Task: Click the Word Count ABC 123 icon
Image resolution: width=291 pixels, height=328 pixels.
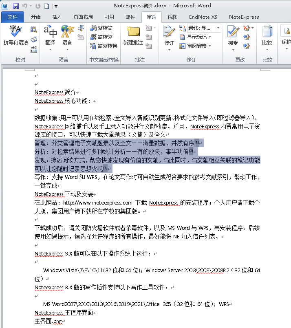Action: pyautogui.click(x=34, y=50)
